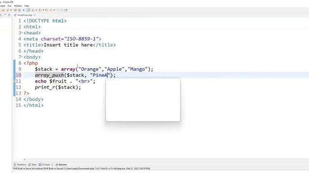Go to Last Edit Location icon
The height and width of the screenshot is (173, 309).
pos(47,10)
